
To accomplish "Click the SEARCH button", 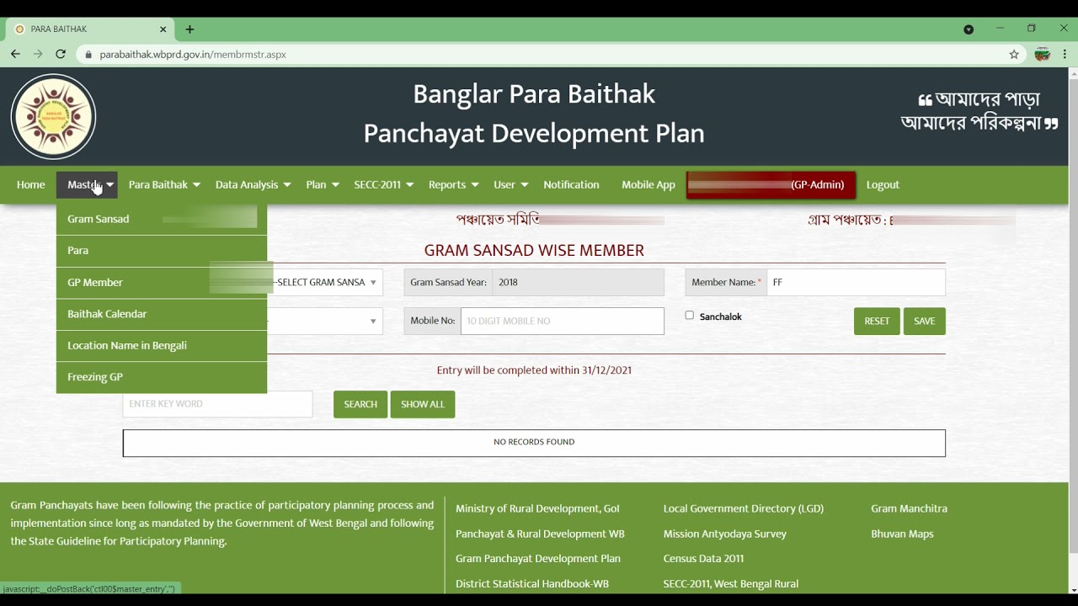I will tap(360, 404).
